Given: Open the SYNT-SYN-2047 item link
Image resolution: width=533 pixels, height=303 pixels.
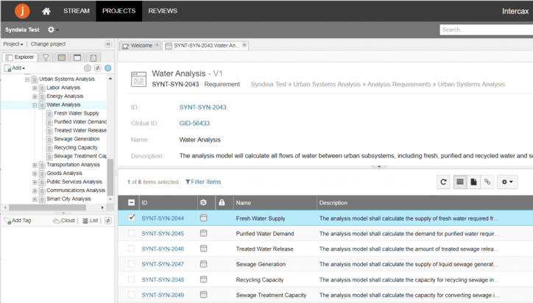Looking at the screenshot, I should click(x=163, y=264).
